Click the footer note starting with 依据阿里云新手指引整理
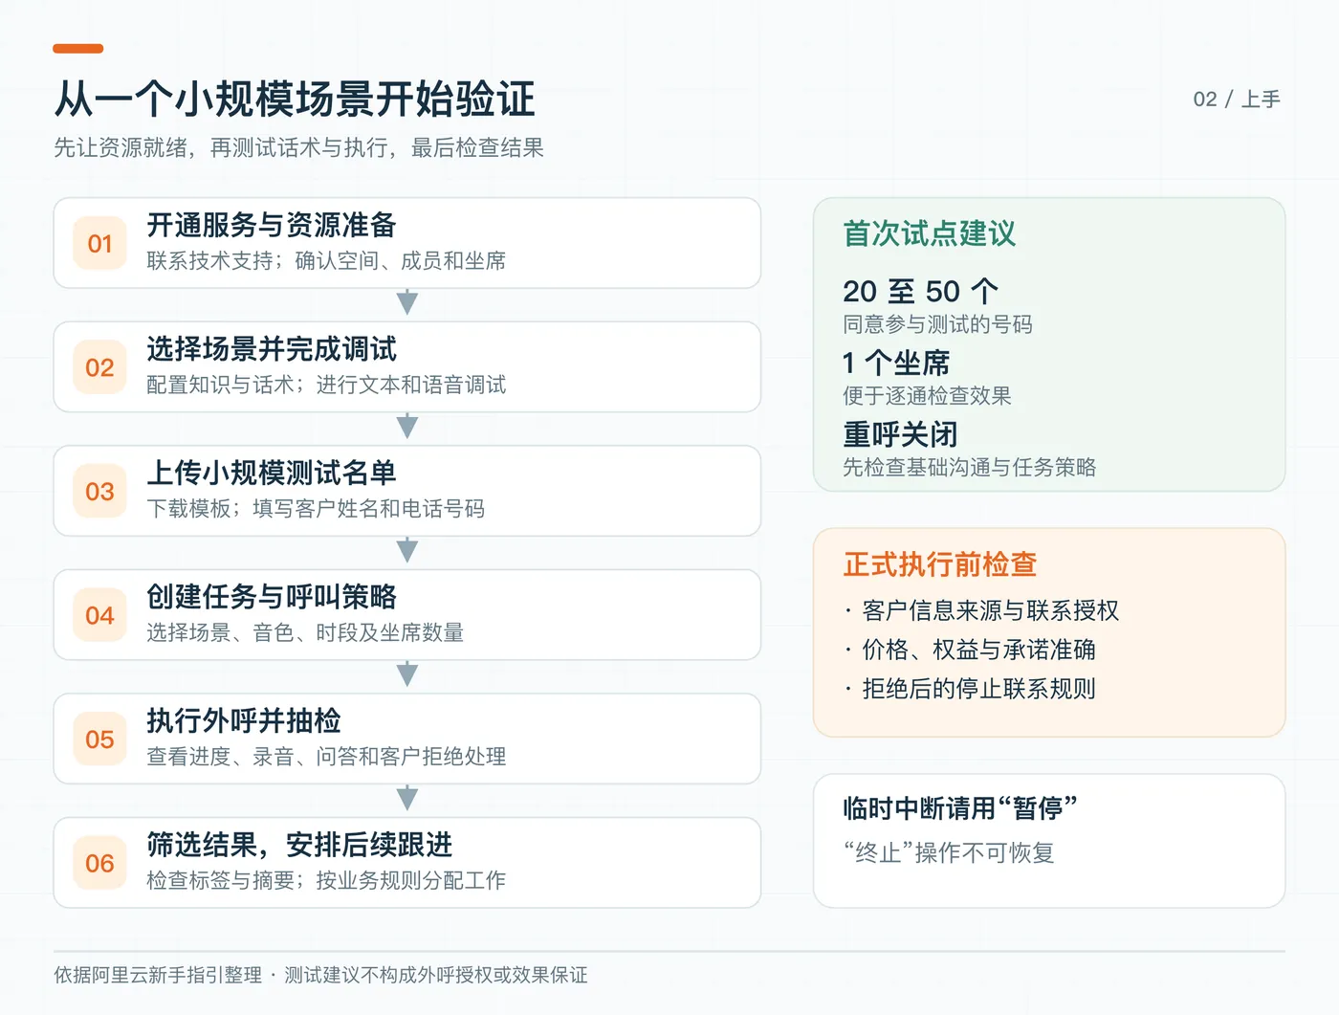The width and height of the screenshot is (1339, 1015). (x=320, y=975)
